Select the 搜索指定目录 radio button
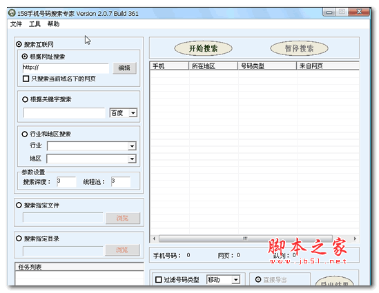Screen dimensions: 379x293 pyautogui.click(x=19, y=239)
